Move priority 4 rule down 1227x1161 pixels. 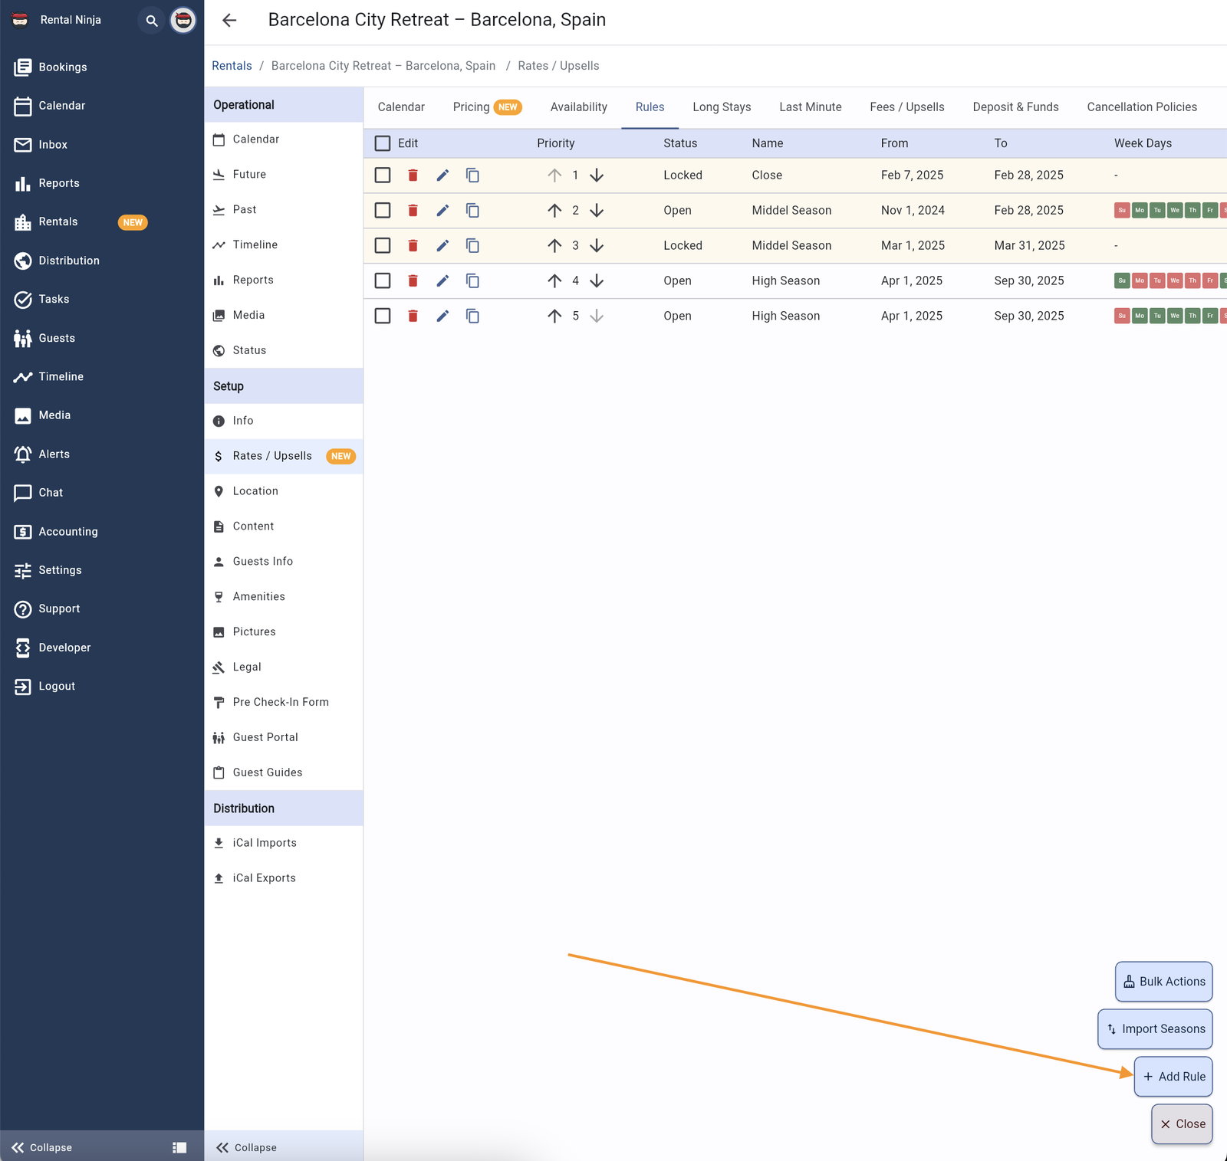pos(597,281)
